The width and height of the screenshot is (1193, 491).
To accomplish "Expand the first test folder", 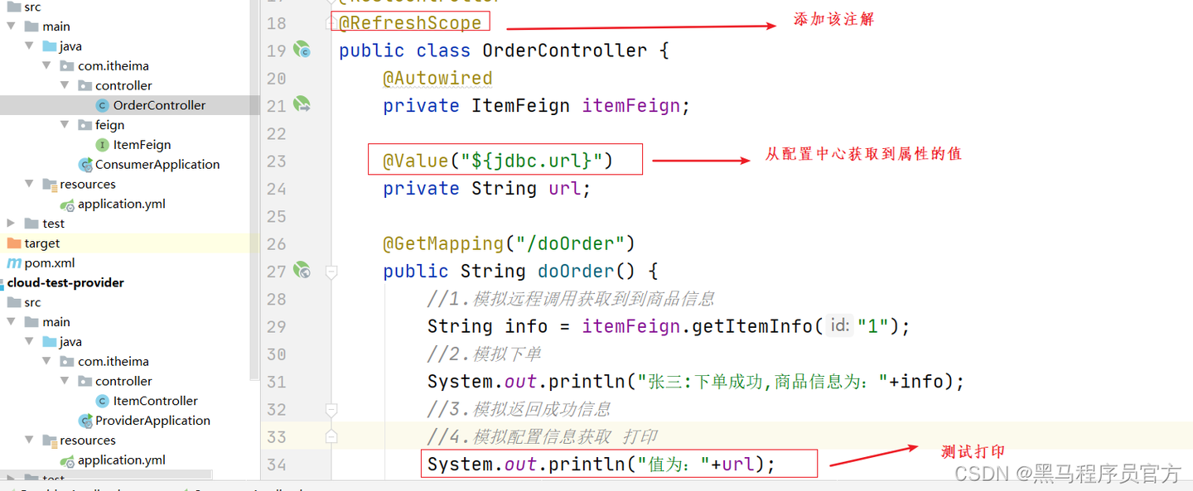I will tap(11, 224).
